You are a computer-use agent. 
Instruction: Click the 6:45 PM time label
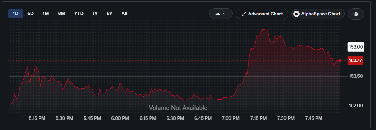pos(203,118)
